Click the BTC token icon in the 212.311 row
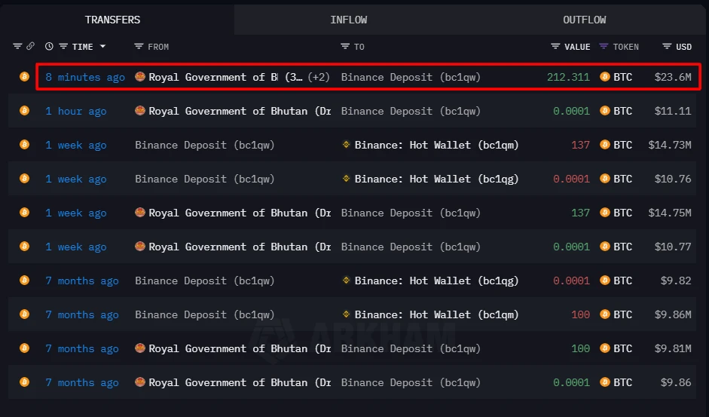 [604, 77]
